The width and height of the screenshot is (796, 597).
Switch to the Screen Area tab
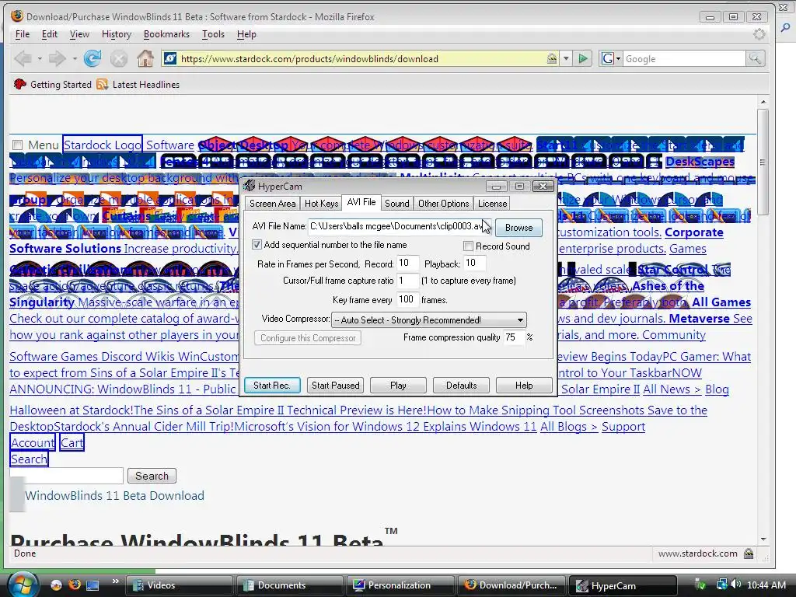click(273, 204)
